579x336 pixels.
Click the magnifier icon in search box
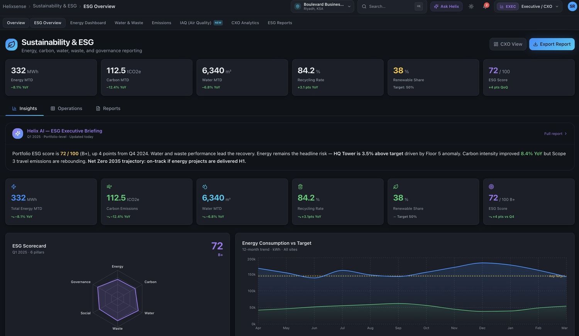point(364,7)
